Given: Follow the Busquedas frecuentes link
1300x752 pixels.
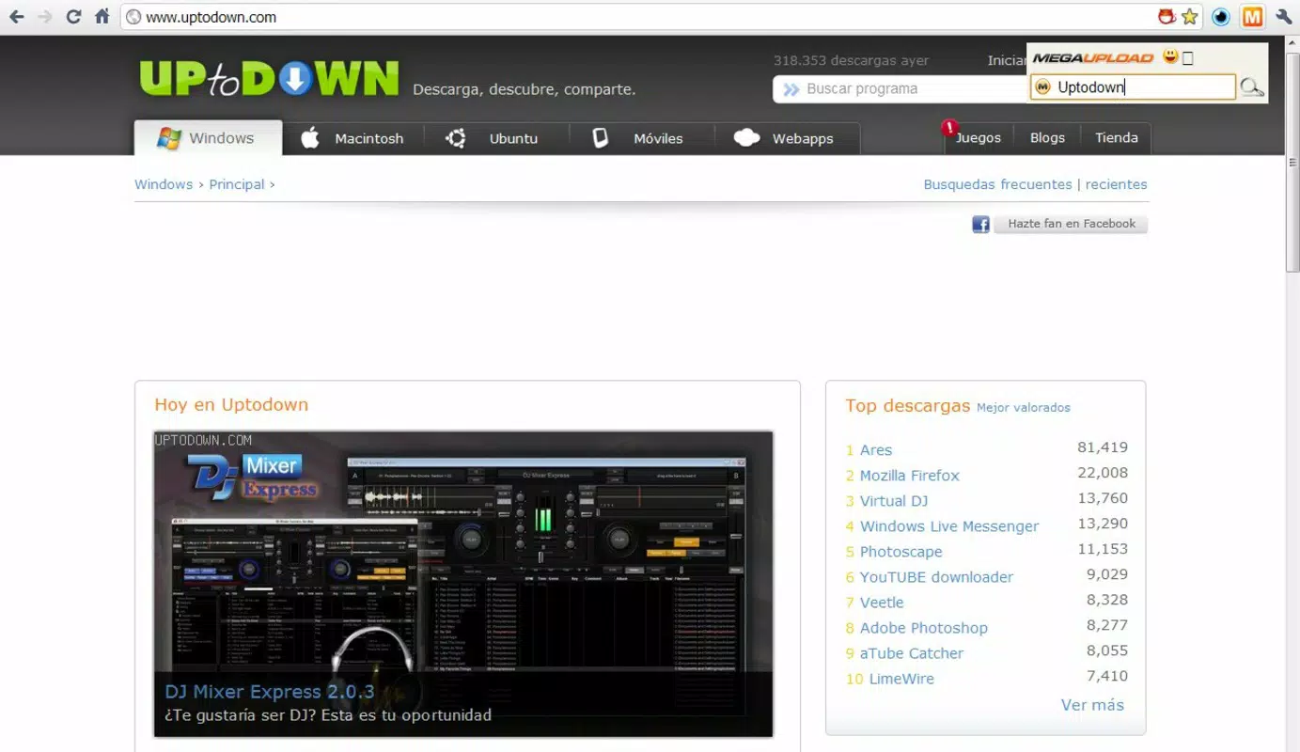Looking at the screenshot, I should [x=997, y=184].
